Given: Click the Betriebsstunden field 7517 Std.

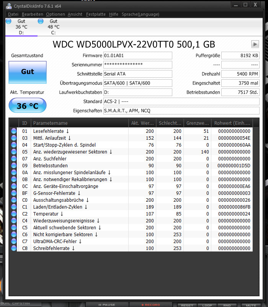Looking at the screenshot, I should tap(240, 92).
